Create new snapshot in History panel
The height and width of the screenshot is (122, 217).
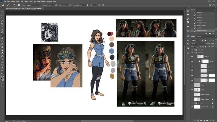coord(210,33)
